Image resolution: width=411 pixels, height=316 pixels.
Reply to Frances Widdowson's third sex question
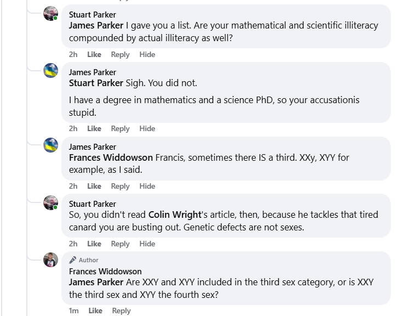121,311
